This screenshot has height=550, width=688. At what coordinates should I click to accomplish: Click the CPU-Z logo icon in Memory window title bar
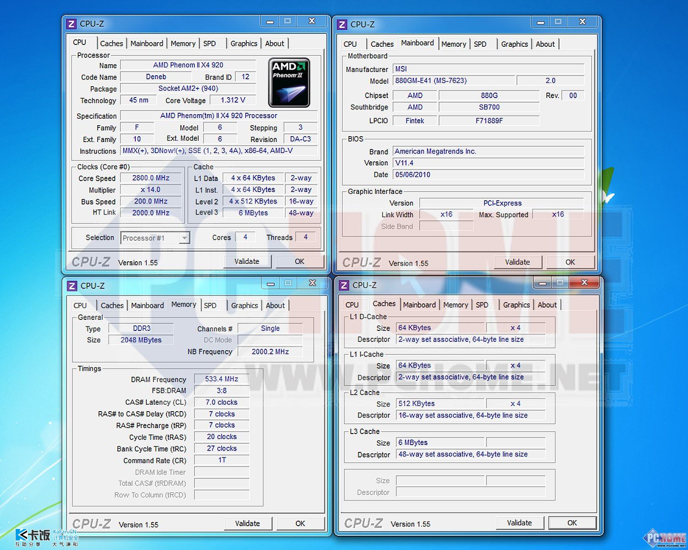(72, 286)
